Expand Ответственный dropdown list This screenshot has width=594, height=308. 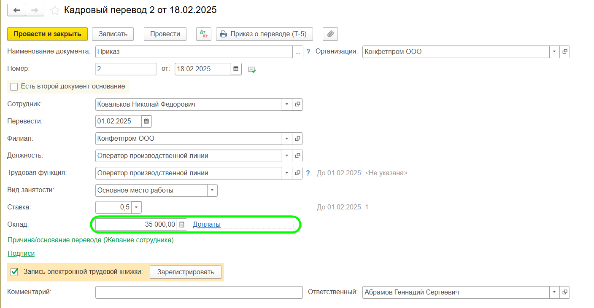click(554, 292)
